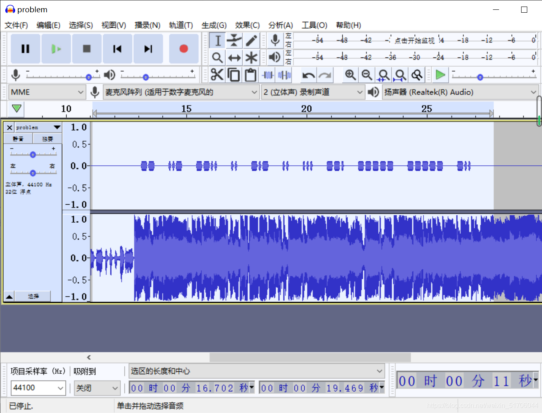Fit selection to window width
This screenshot has height=413, width=542.
tap(384, 75)
